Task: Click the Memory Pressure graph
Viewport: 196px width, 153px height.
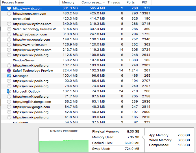Action: pos(64,146)
